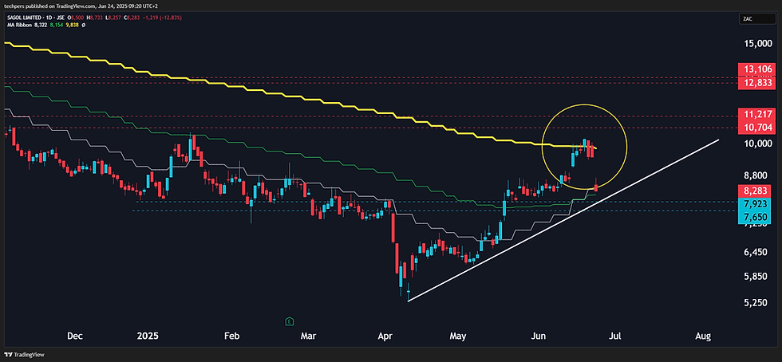The height and width of the screenshot is (362, 782).
Task: Click the 5,850 price axis value
Action: (755, 276)
